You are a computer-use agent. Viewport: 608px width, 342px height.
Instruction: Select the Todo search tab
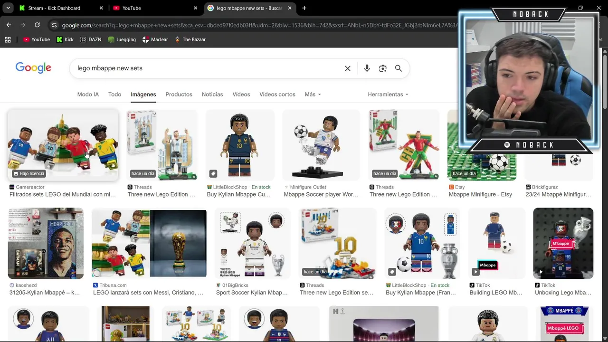point(114,94)
